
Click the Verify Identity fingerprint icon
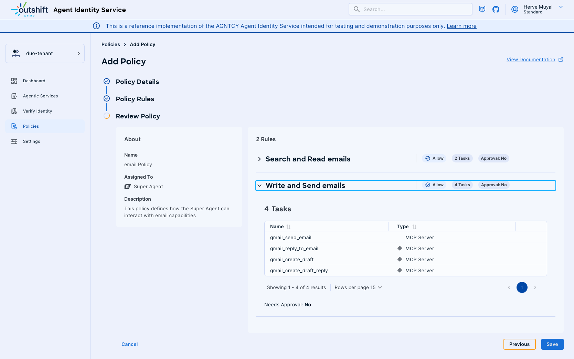pyautogui.click(x=14, y=111)
